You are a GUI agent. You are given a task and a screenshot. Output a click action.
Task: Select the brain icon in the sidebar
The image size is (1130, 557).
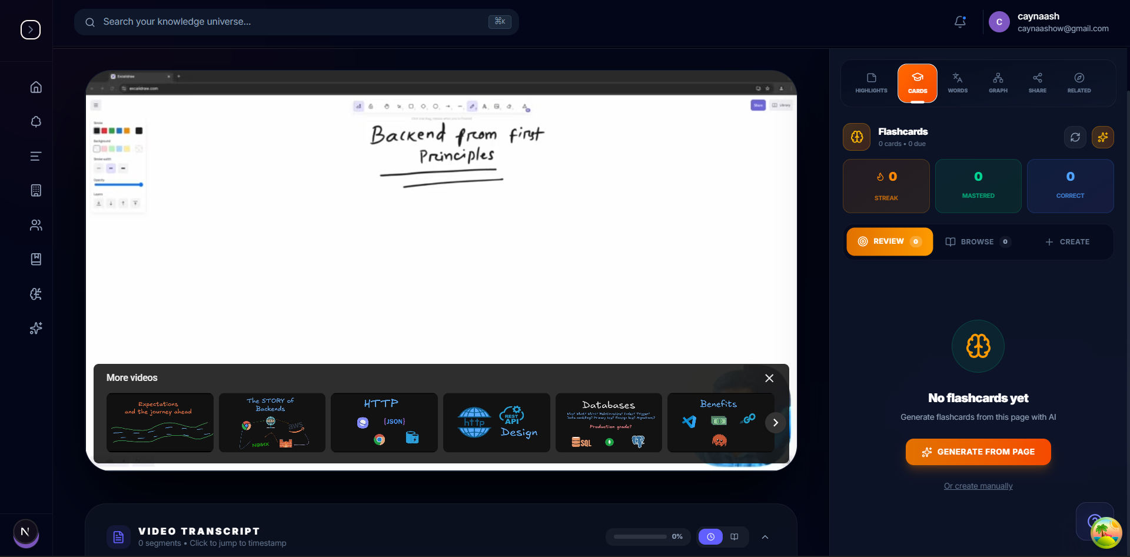click(x=35, y=294)
